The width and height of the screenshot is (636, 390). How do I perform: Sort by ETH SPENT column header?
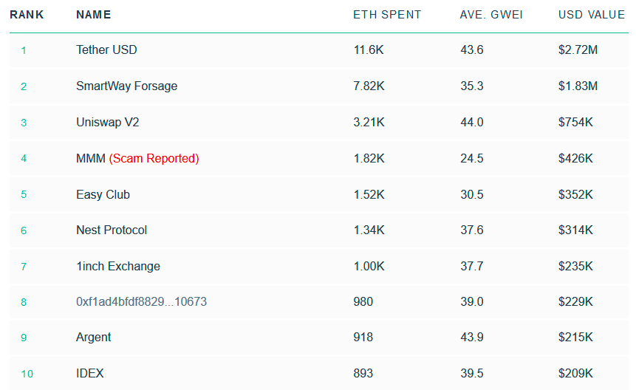pyautogui.click(x=387, y=15)
